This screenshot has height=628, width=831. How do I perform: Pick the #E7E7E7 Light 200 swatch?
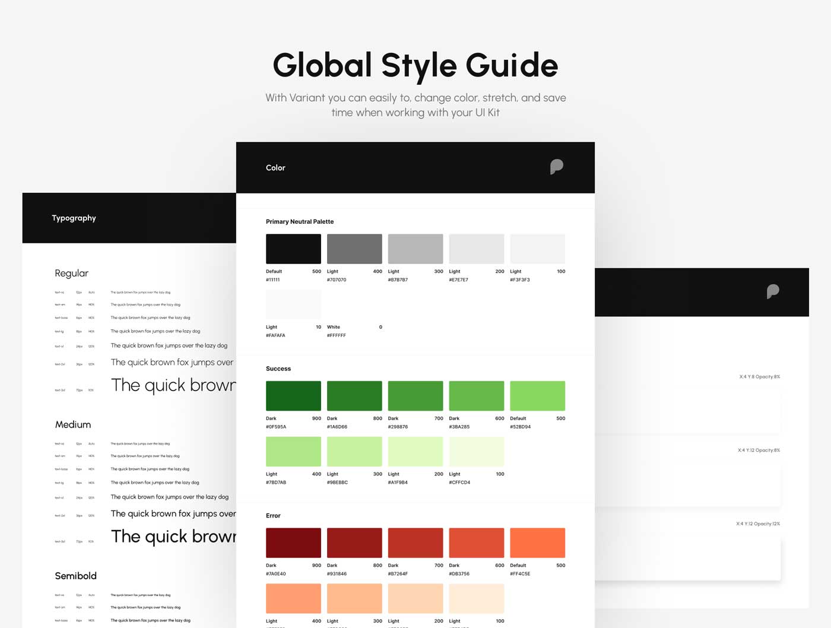click(x=477, y=249)
